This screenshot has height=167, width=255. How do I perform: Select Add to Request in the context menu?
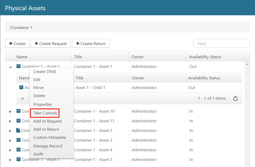[47, 121]
